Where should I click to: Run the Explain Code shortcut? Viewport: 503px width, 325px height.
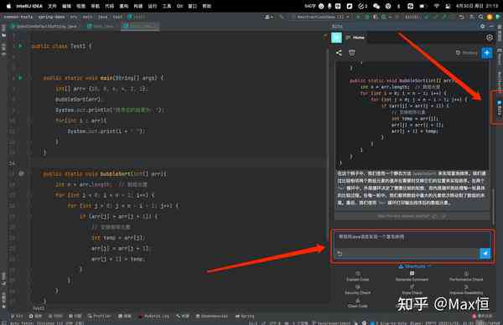(357, 276)
